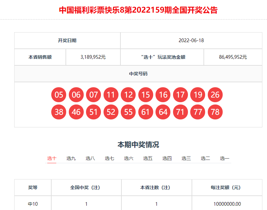The image size is (267, 210).
Task: Select the 选四 tab
Action: pyautogui.click(x=167, y=158)
